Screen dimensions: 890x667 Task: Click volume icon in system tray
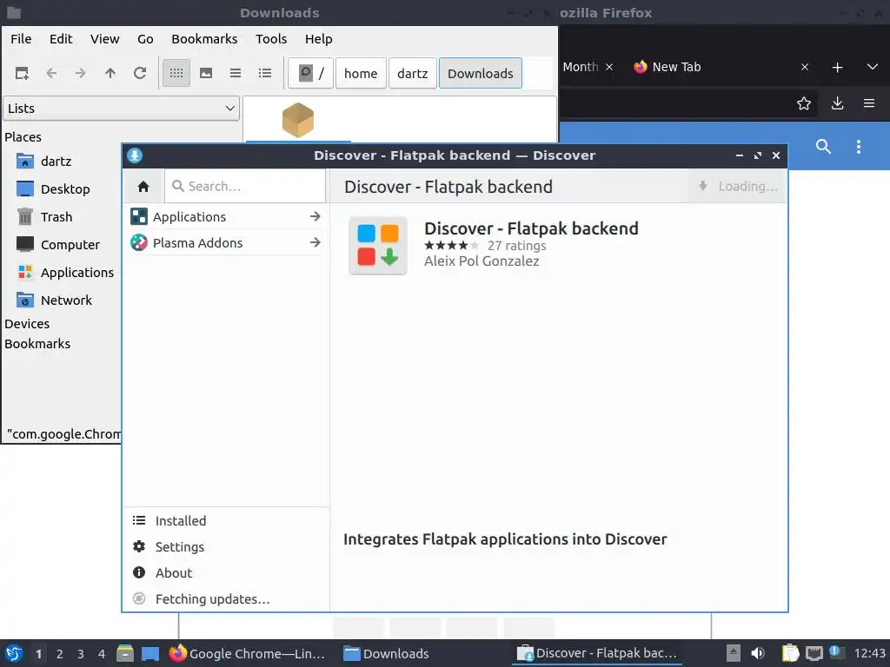pyautogui.click(x=758, y=653)
